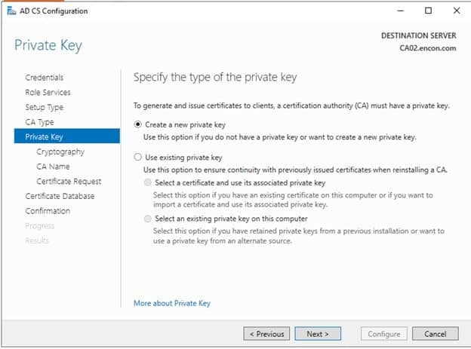The image size is (471, 349).
Task: Jump to Cryptography sub-step
Action: tap(60, 152)
